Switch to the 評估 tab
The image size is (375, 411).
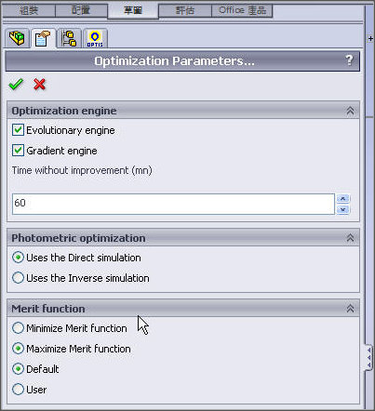pyautogui.click(x=185, y=10)
